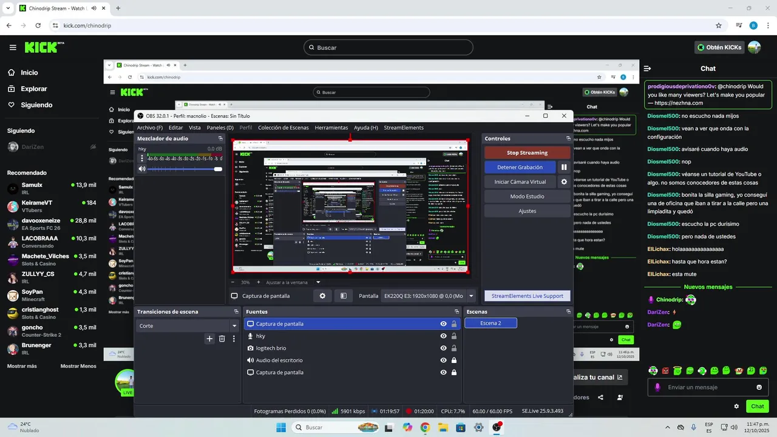Select the Escena 2 scene
The height and width of the screenshot is (437, 777).
pos(490,324)
